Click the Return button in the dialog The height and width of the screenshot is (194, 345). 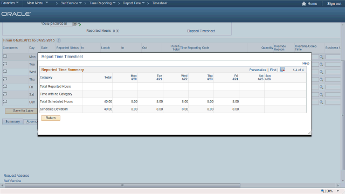51,118
